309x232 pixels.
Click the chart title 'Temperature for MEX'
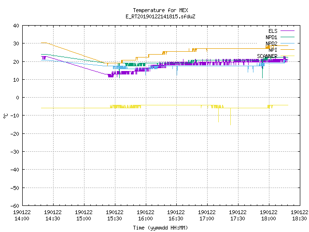coord(160,10)
